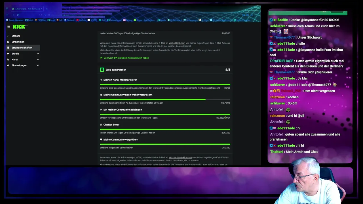Click BotRix username in the chat overlay
This screenshot has width=363, height=204.
[282, 20]
